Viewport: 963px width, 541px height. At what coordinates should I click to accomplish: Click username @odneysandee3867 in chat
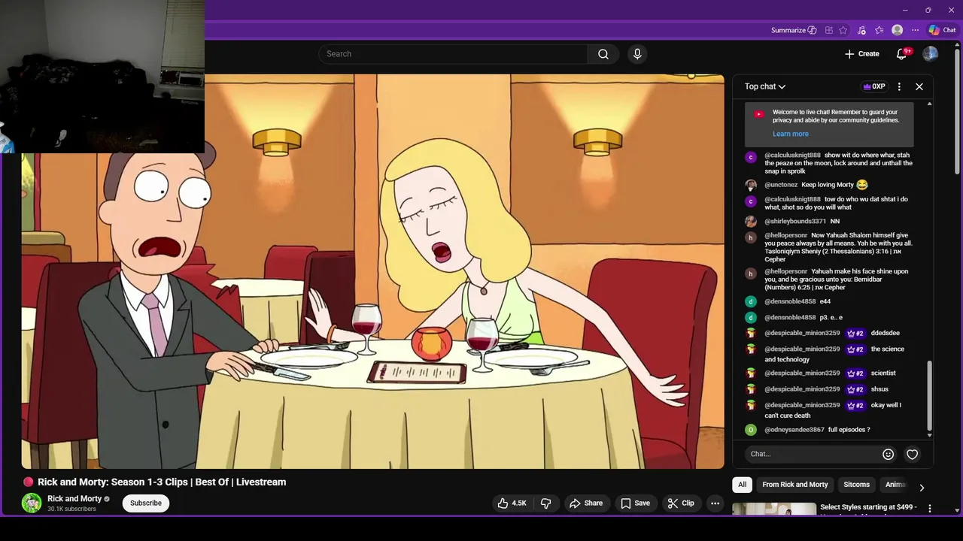(x=794, y=430)
